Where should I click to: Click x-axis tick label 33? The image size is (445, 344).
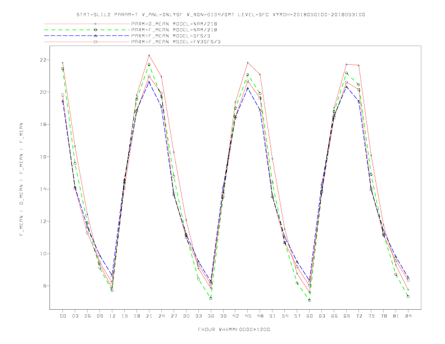(199, 316)
